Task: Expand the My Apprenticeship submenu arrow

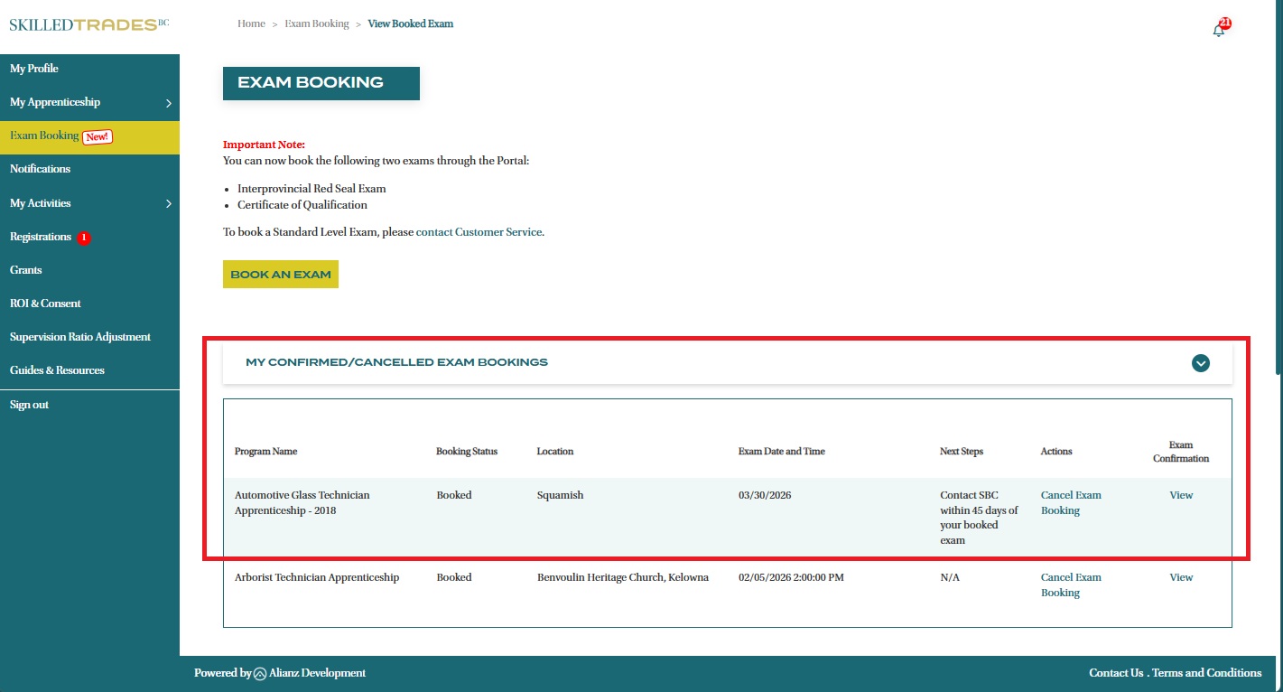Action: (169, 104)
